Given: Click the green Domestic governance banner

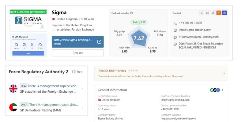Looking at the screenshot, I should (28, 12).
